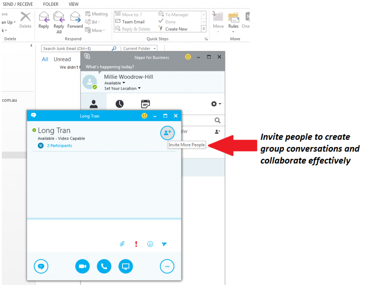Attach a file using the paperclip icon

click(122, 244)
